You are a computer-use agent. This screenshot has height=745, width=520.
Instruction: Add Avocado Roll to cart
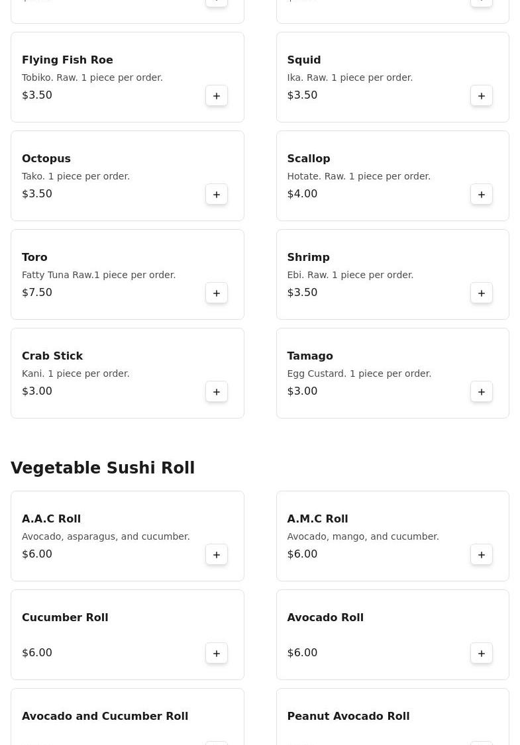pos(482,654)
